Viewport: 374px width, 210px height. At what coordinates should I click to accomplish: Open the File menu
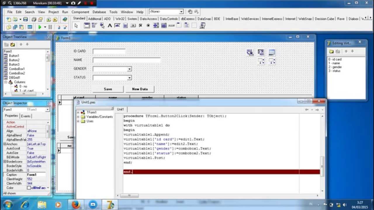pyautogui.click(x=10, y=12)
